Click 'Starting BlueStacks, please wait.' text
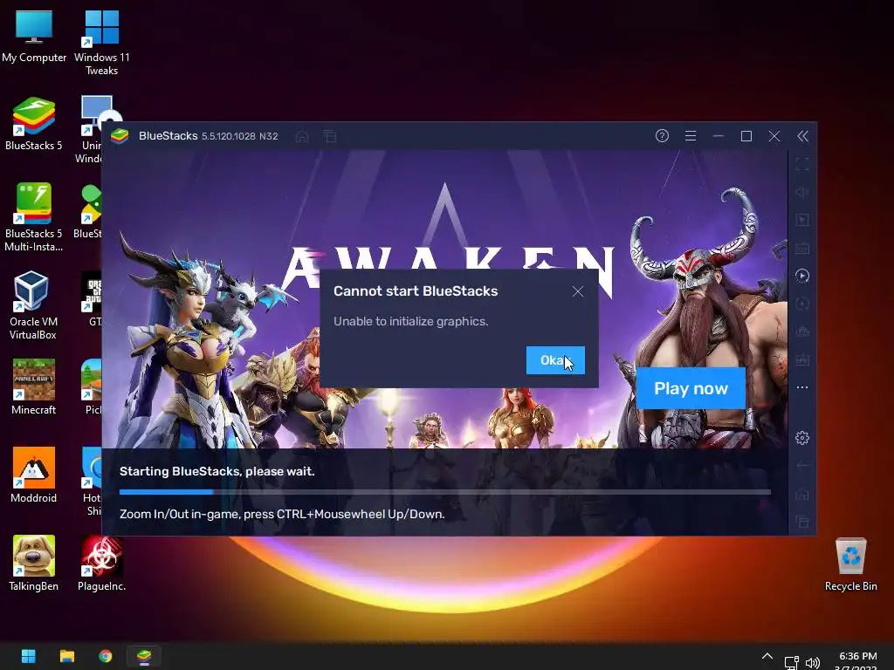Viewport: 894px width, 670px height. tap(217, 471)
